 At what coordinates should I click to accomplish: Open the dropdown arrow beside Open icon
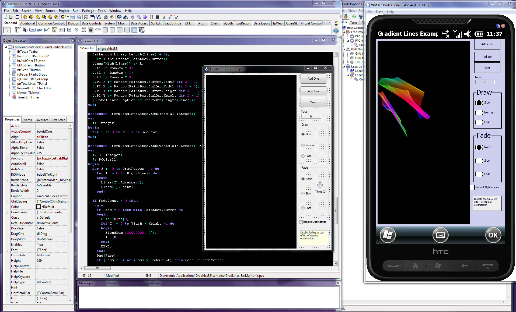pyautogui.click(x=68, y=17)
